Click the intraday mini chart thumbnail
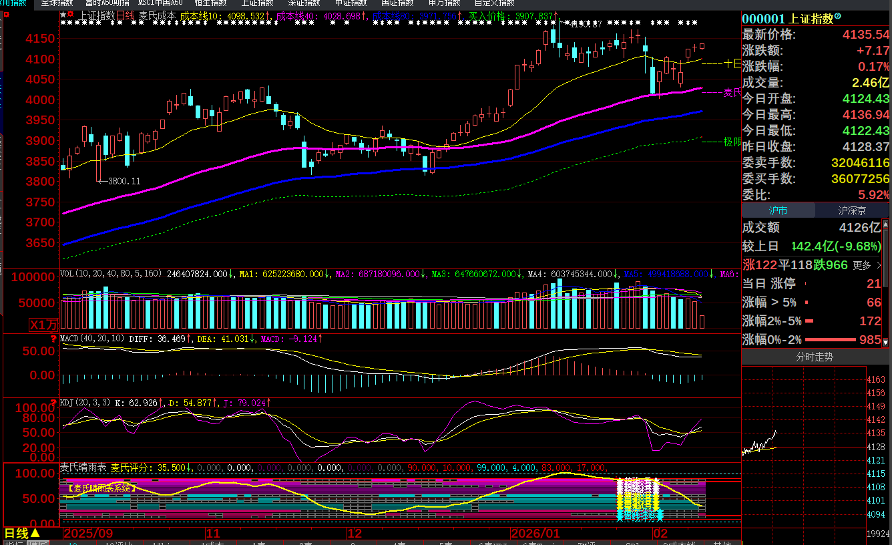The height and width of the screenshot is (545, 892). tap(759, 444)
